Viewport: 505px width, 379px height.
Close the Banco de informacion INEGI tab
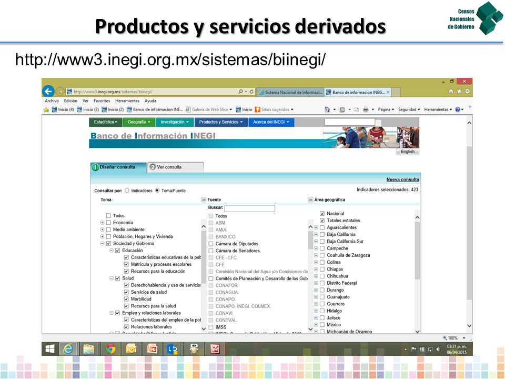pos(388,92)
